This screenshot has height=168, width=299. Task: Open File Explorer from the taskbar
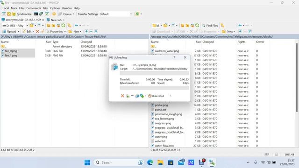coord(160,162)
